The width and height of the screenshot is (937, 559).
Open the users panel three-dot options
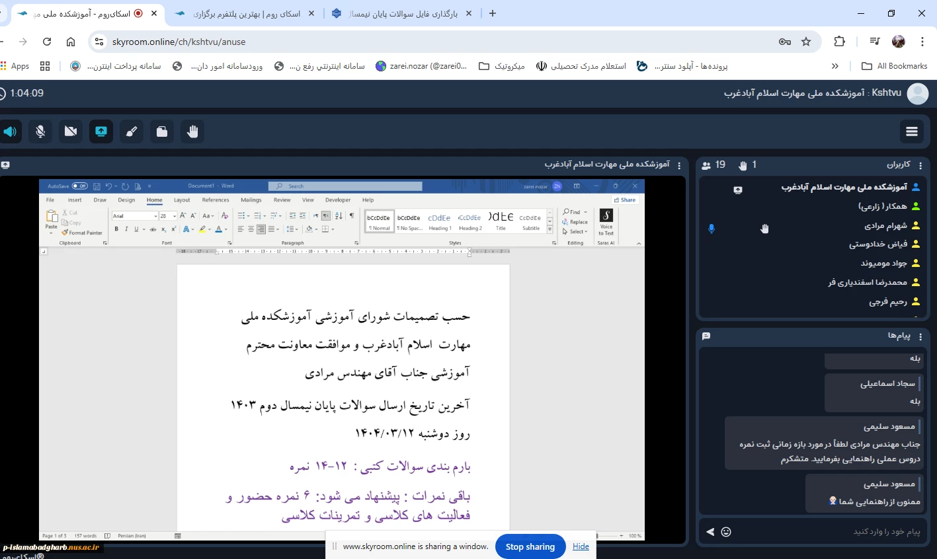[x=920, y=165]
